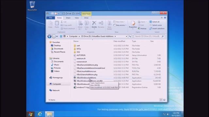Open the ribbon Help icon

[165, 18]
